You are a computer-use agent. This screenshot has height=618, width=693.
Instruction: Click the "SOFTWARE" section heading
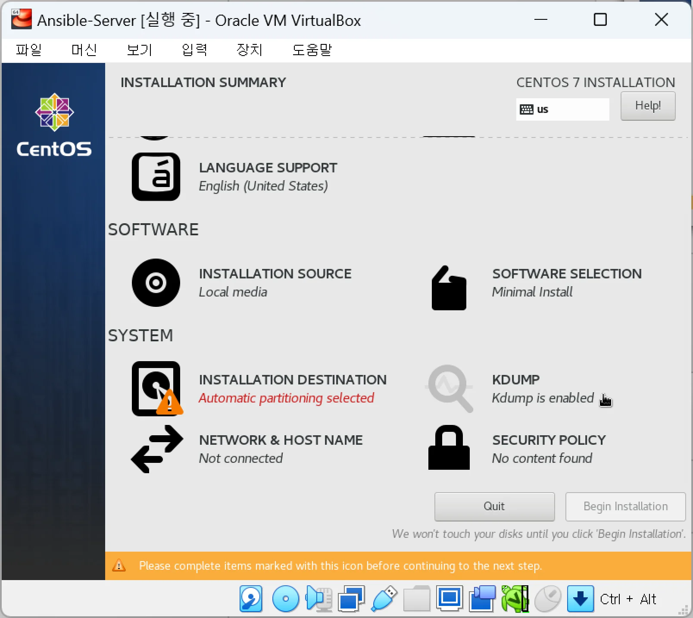tap(153, 230)
